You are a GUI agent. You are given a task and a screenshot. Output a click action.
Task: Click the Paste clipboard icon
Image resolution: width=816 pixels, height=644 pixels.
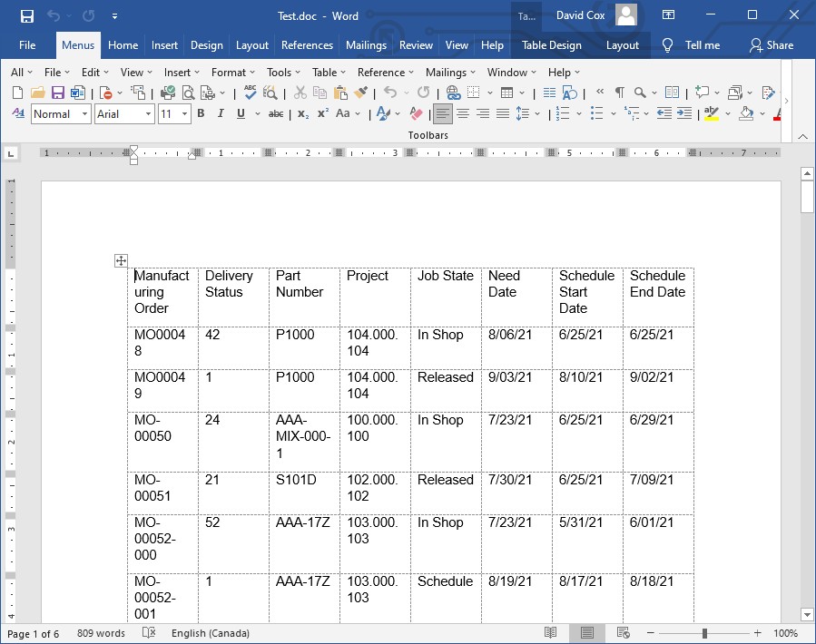click(340, 93)
